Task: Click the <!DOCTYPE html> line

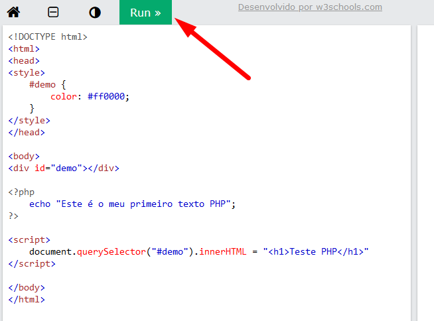Action: pos(48,36)
